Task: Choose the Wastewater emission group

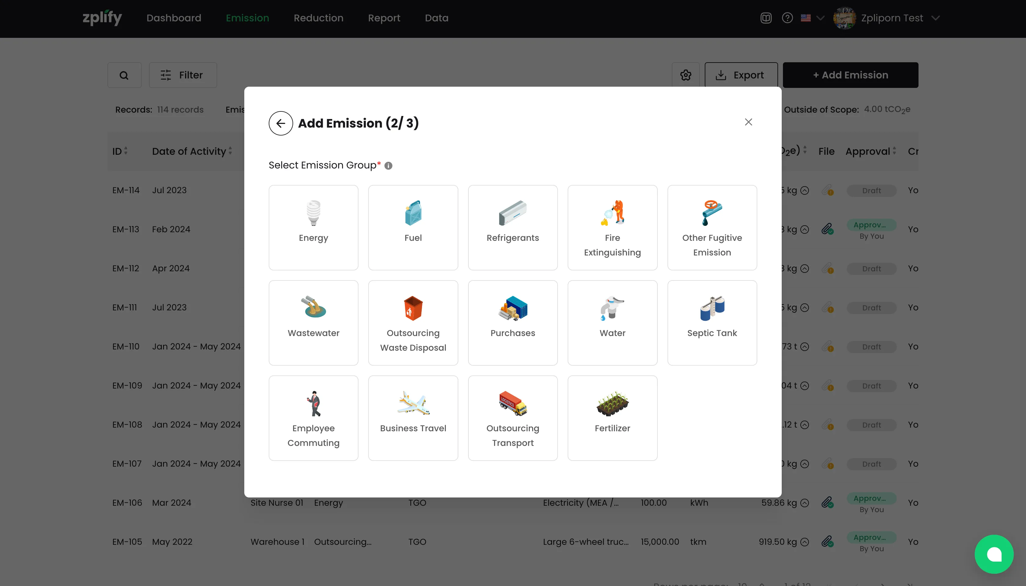Action: [313, 322]
